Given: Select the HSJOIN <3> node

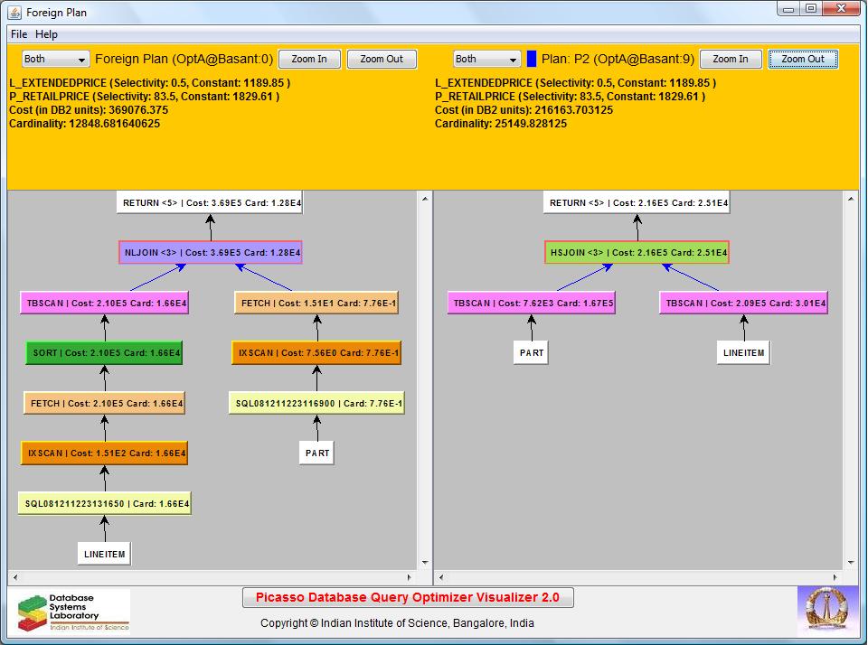Looking at the screenshot, I should coord(637,254).
